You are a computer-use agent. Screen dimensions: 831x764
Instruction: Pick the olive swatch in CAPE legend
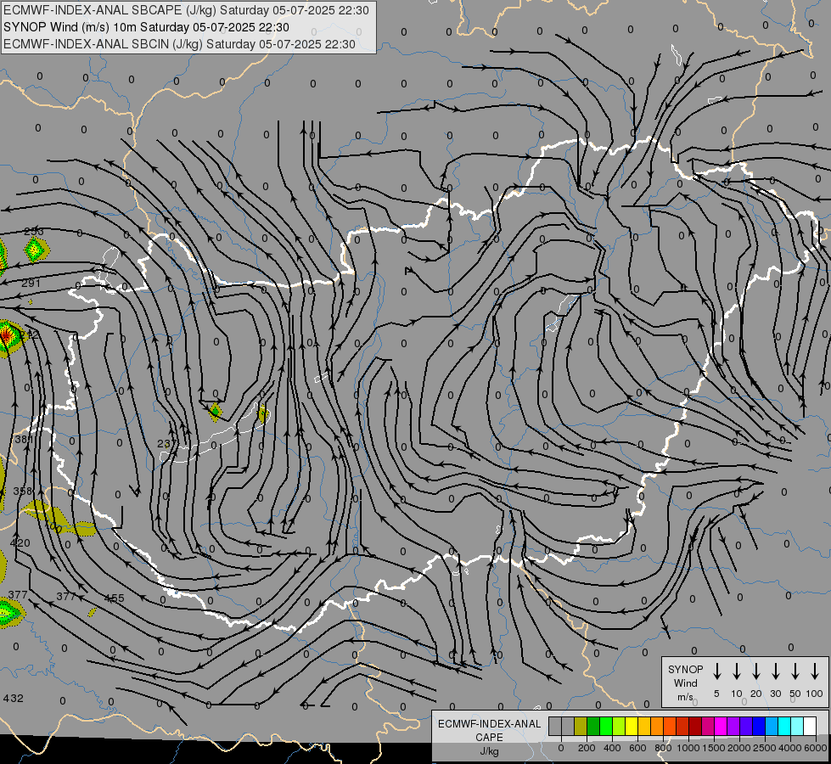point(581,726)
